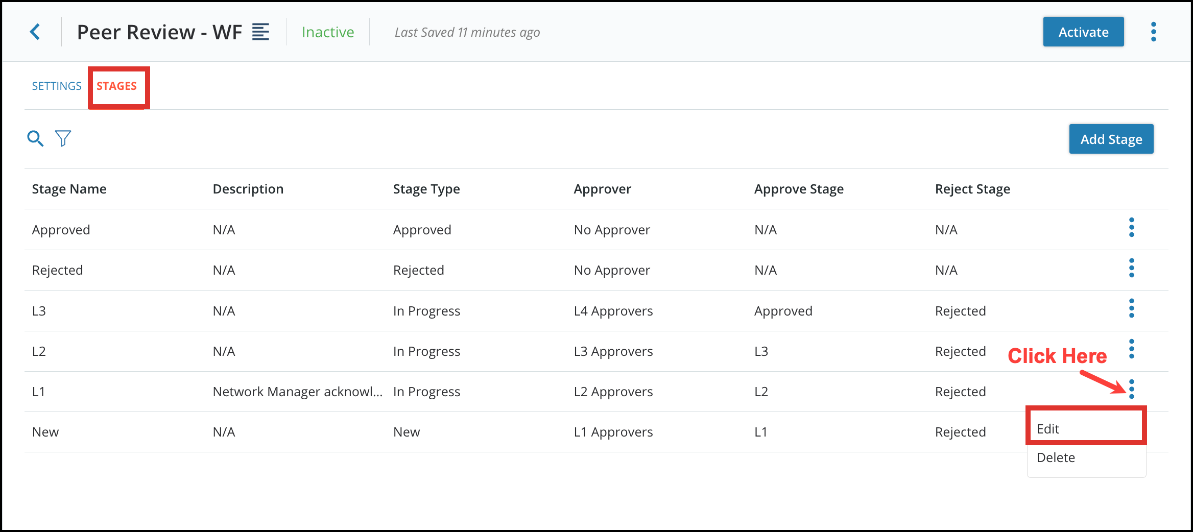Click the Peer Review - WF title
This screenshot has height=532, width=1193.
[x=159, y=32]
